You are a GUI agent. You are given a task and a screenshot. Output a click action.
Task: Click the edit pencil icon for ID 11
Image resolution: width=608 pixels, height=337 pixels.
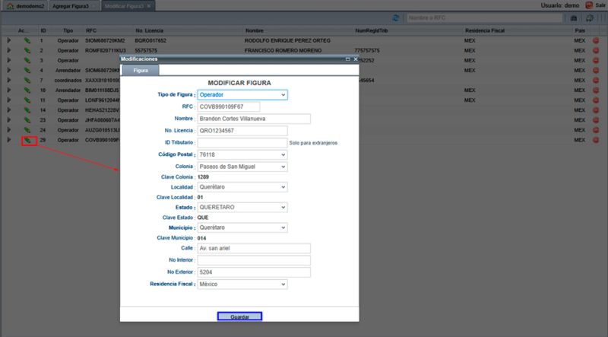(x=27, y=100)
